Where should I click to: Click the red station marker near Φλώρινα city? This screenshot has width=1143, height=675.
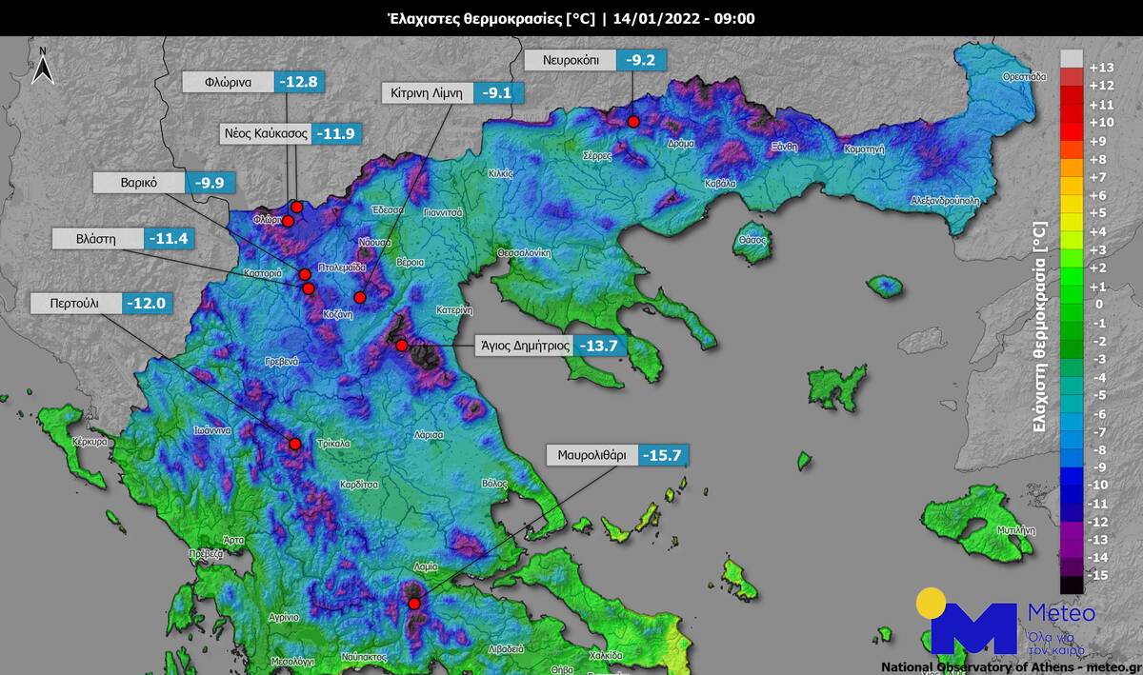point(288,221)
